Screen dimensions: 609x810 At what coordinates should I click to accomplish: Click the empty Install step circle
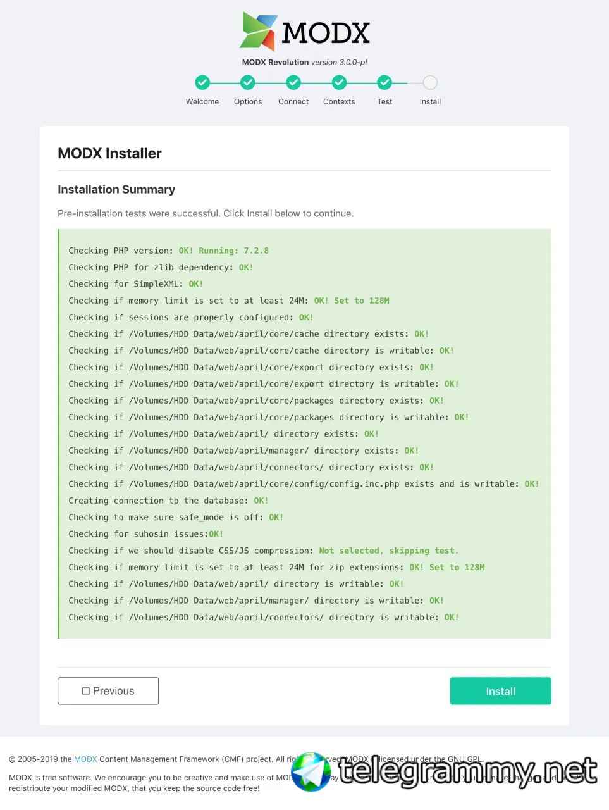pyautogui.click(x=430, y=82)
